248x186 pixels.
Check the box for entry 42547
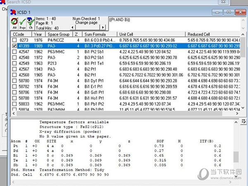pos(14,52)
